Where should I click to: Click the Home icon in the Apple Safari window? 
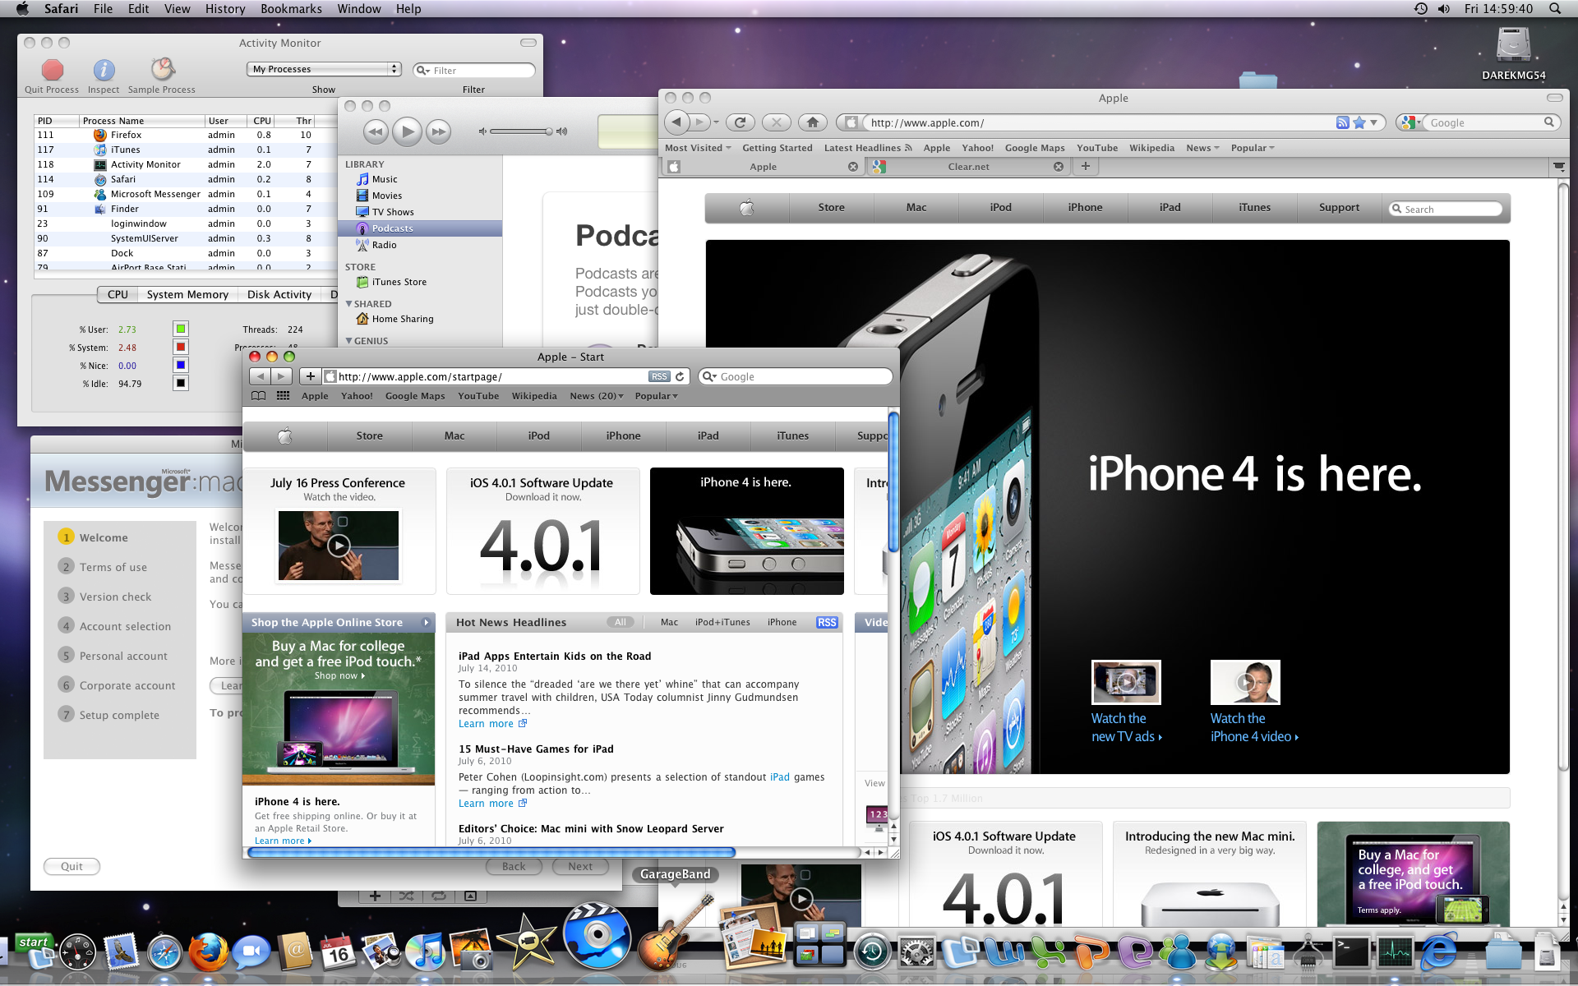(812, 122)
